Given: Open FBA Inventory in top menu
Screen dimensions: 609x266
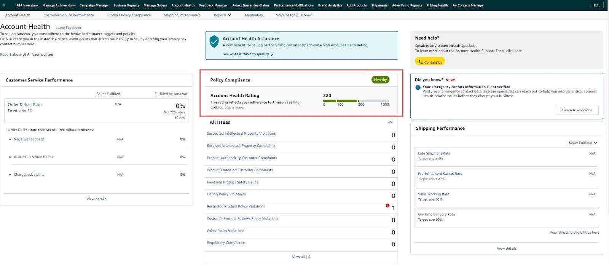Looking at the screenshot, I should coord(27,5).
